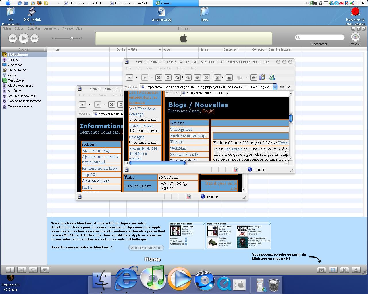Click the iTunes Explorer eye button
The width and height of the screenshot is (368, 294).
(355, 37)
